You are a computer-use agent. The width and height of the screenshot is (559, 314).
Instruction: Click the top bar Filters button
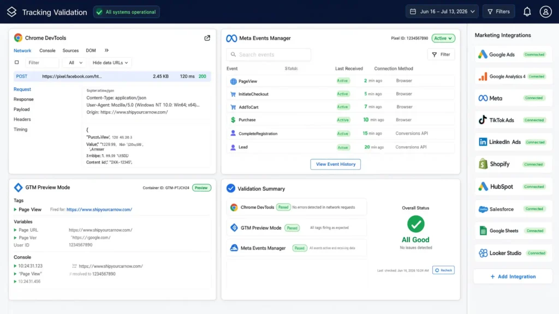pyautogui.click(x=499, y=11)
